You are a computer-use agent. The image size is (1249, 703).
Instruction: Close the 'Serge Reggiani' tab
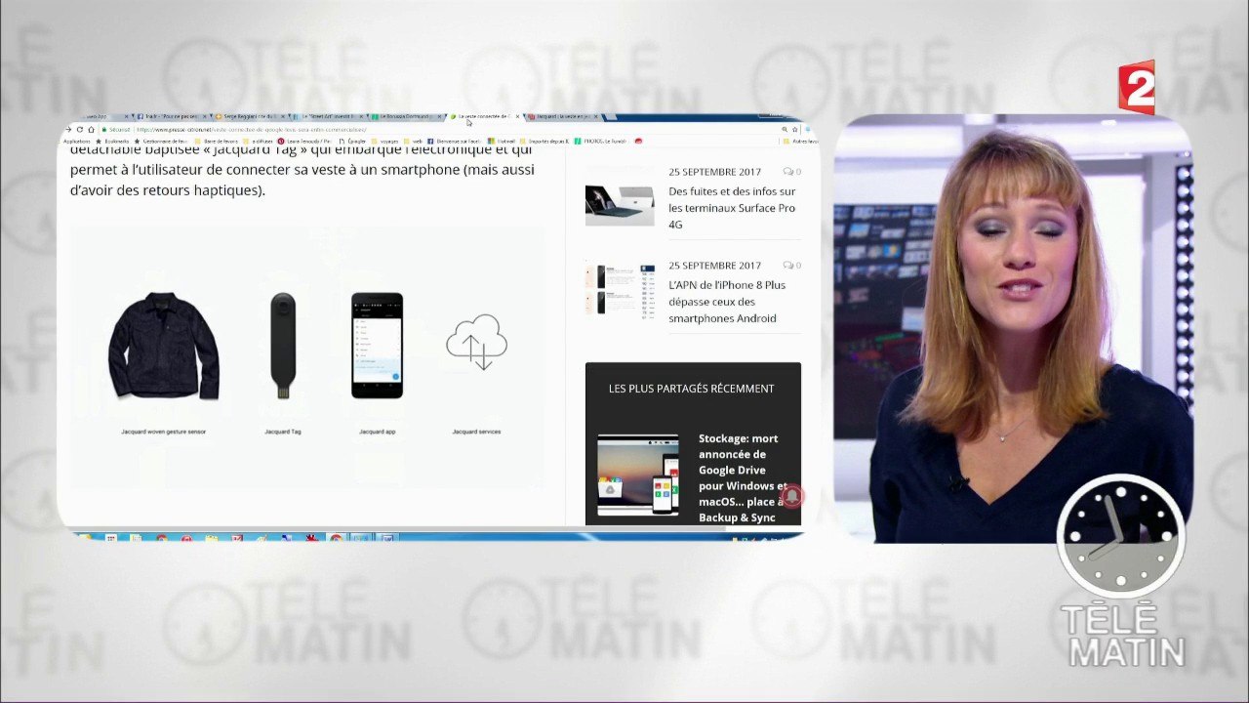[x=283, y=116]
